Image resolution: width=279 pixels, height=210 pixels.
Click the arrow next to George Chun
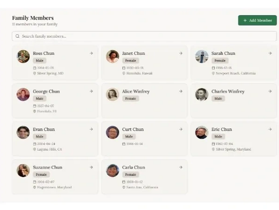point(91,92)
